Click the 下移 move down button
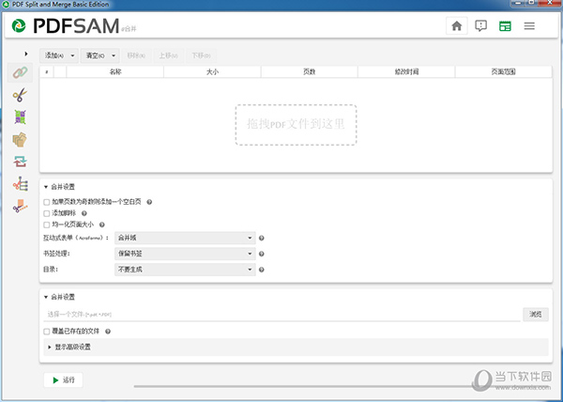The width and height of the screenshot is (563, 402). coord(201,55)
